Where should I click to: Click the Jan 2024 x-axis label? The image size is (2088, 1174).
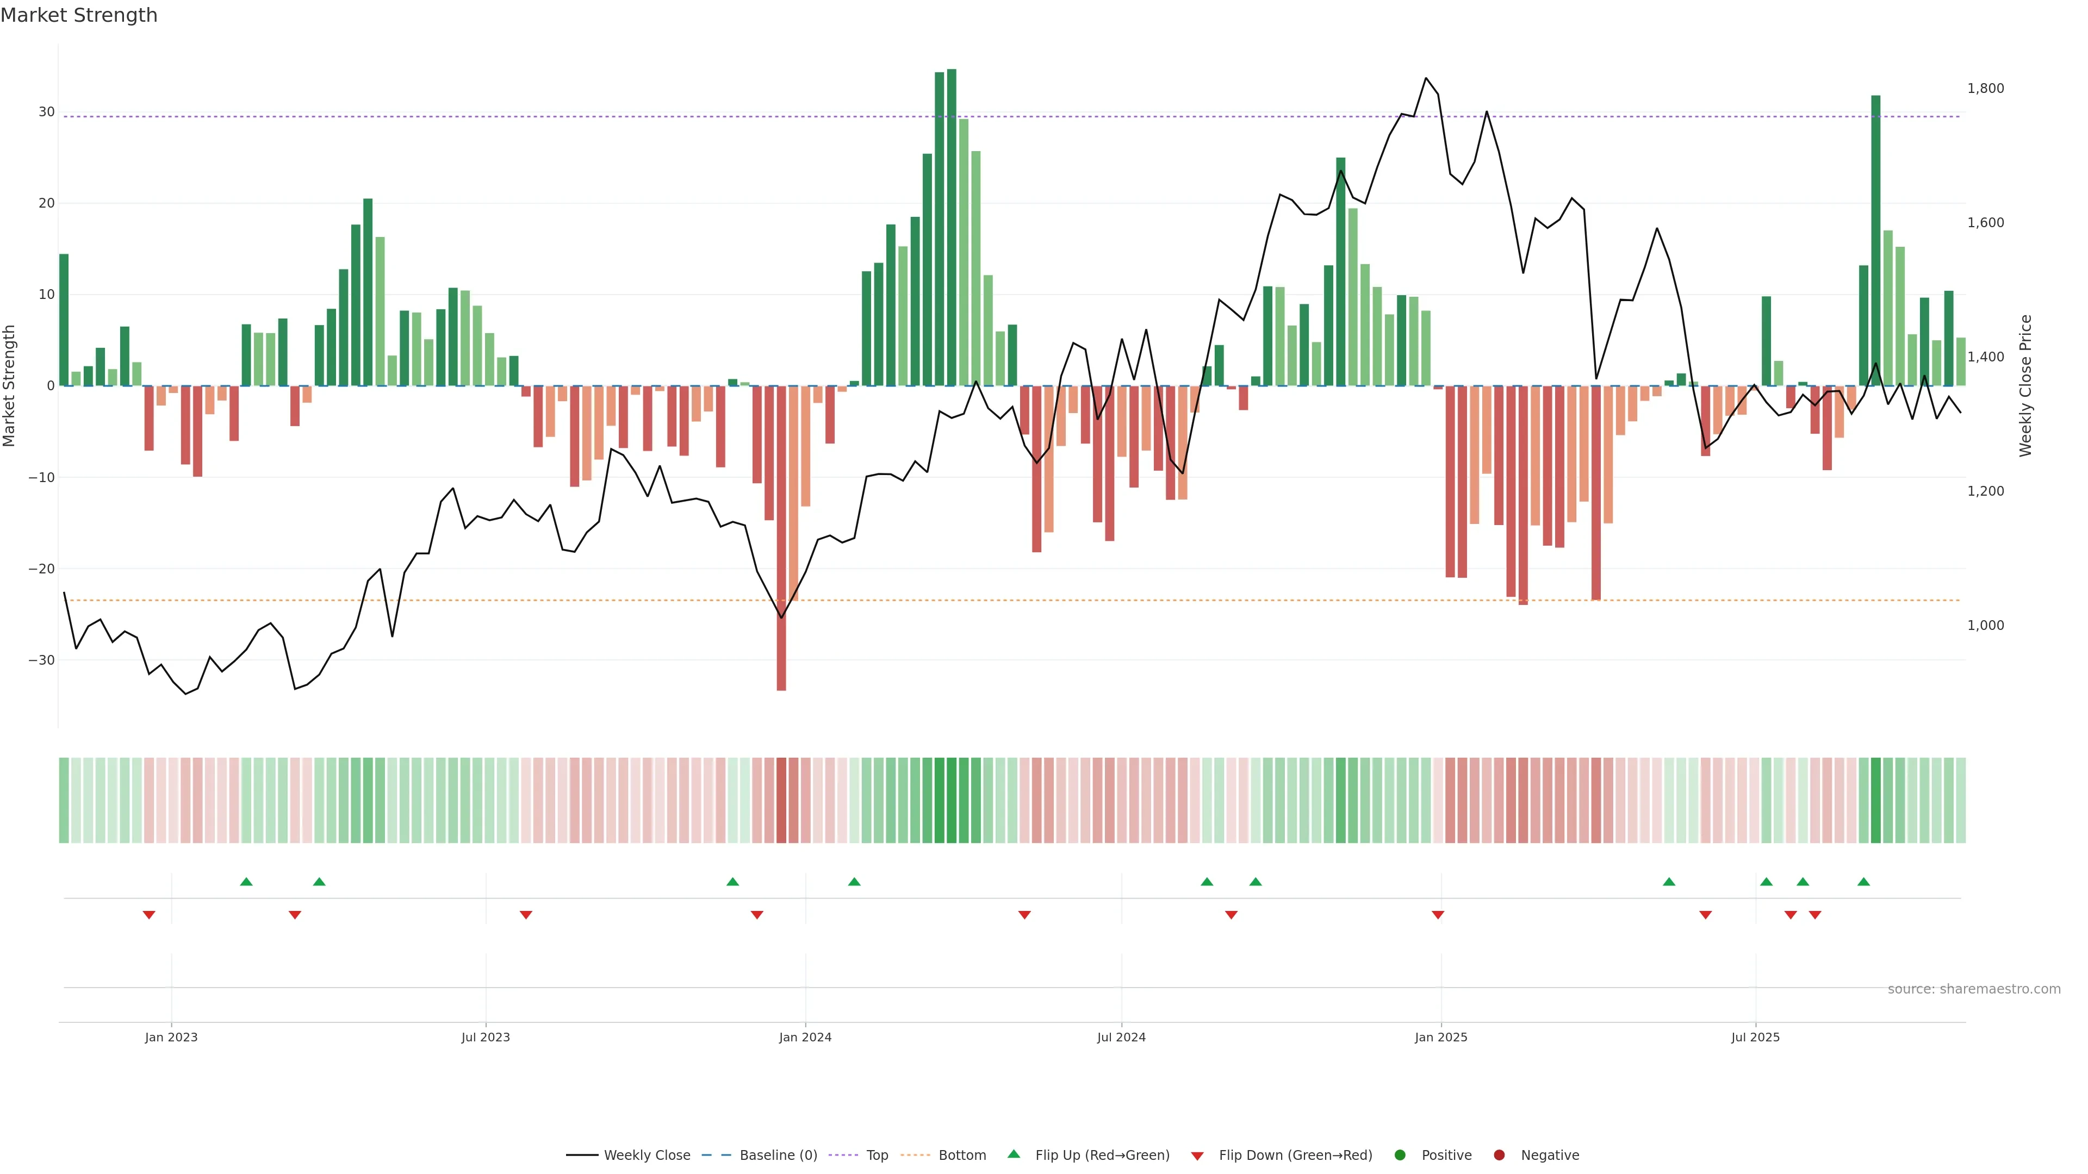pyautogui.click(x=805, y=1037)
